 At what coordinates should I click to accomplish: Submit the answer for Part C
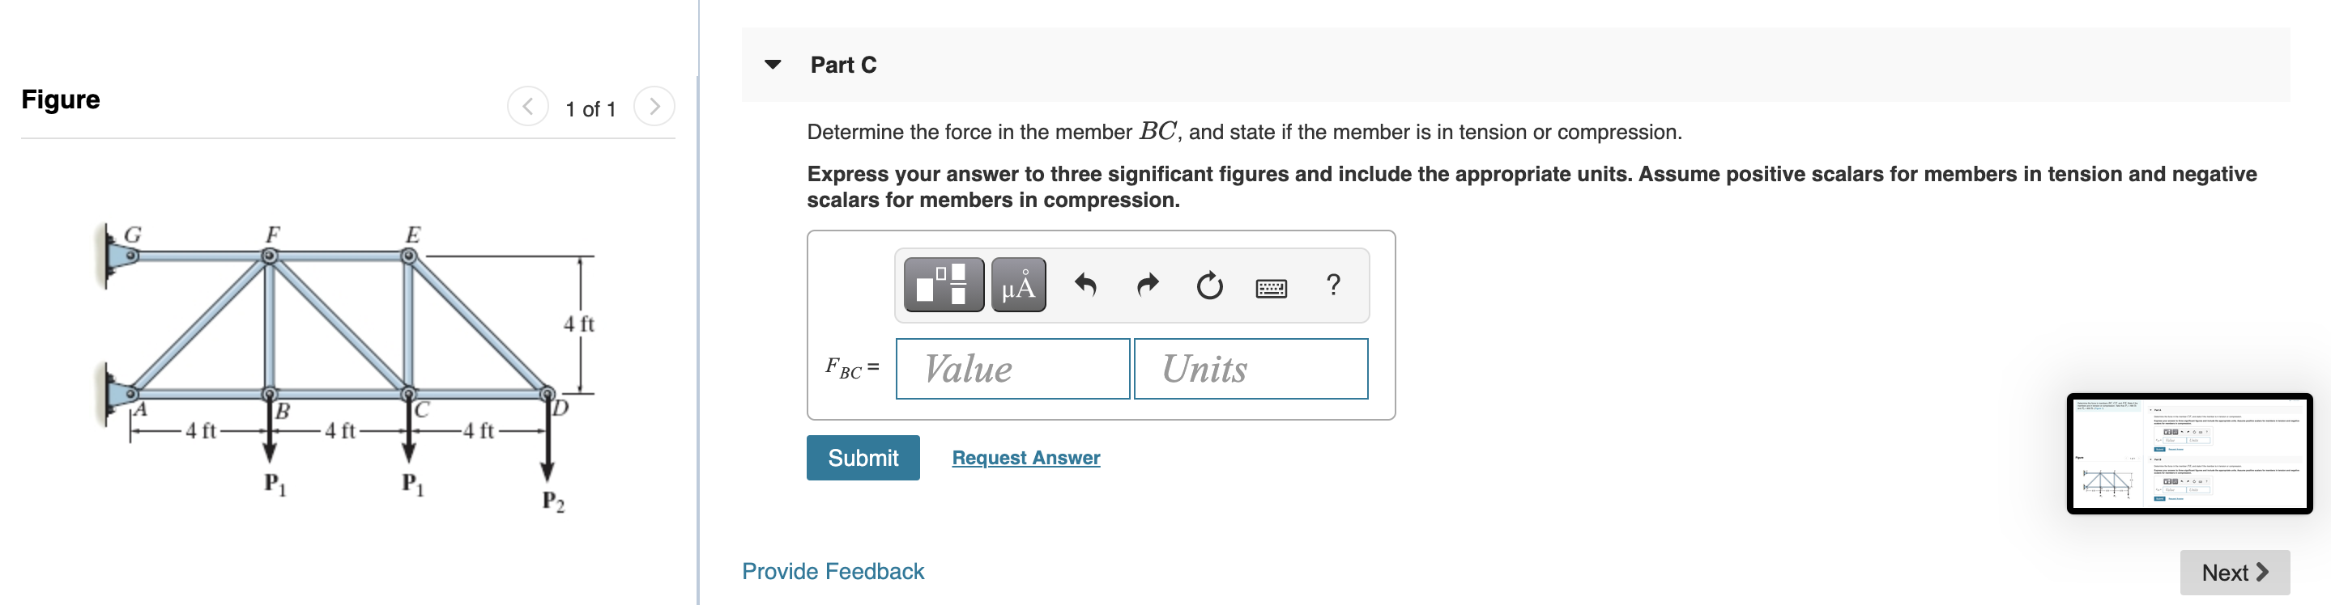tap(863, 457)
